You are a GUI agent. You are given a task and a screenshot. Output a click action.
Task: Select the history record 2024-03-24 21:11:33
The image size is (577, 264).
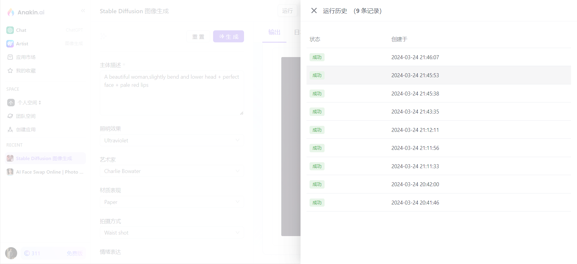pos(438,166)
